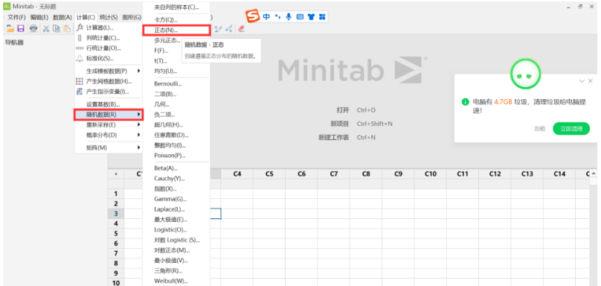Toggle Sogou Chinese/English 中 mode
The width and height of the screenshot is (601, 286).
point(266,17)
